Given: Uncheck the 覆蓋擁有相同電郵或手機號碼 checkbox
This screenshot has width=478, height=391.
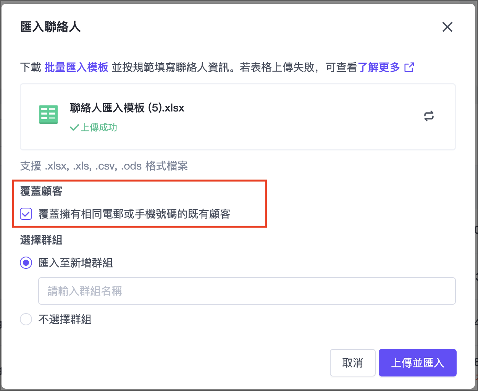Looking at the screenshot, I should tap(26, 214).
